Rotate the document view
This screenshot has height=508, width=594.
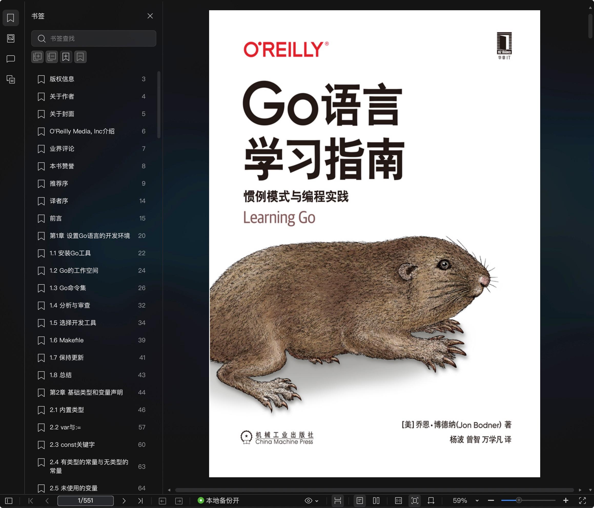point(431,501)
